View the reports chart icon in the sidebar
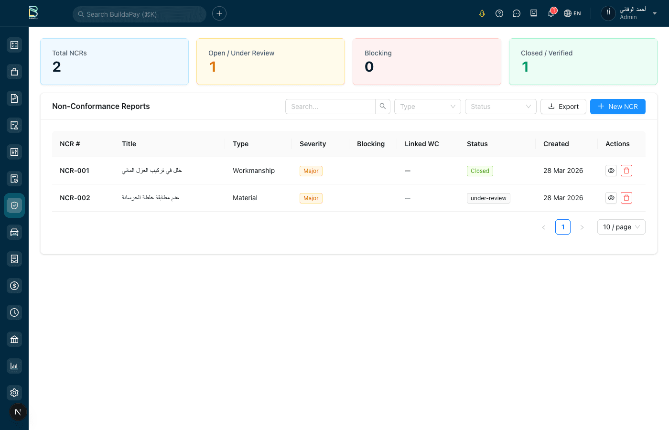Screen dimensions: 669x430 [x=14, y=365]
